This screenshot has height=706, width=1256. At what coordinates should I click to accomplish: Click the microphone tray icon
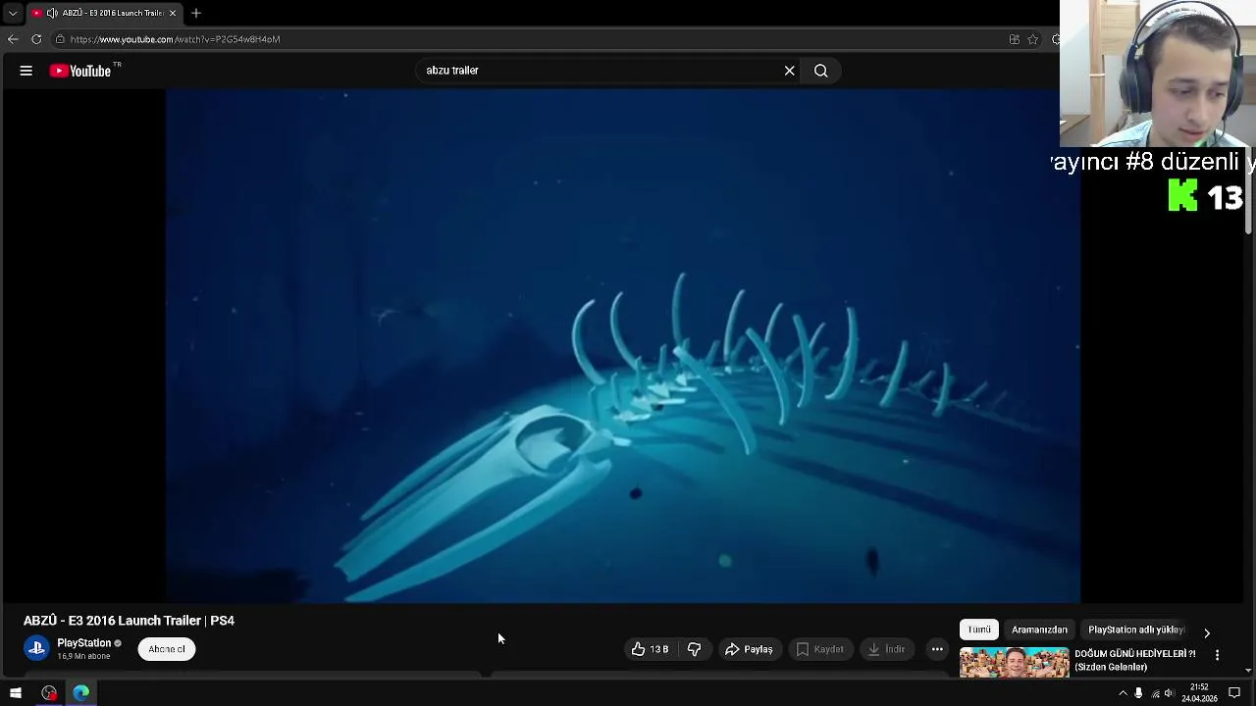click(1138, 693)
